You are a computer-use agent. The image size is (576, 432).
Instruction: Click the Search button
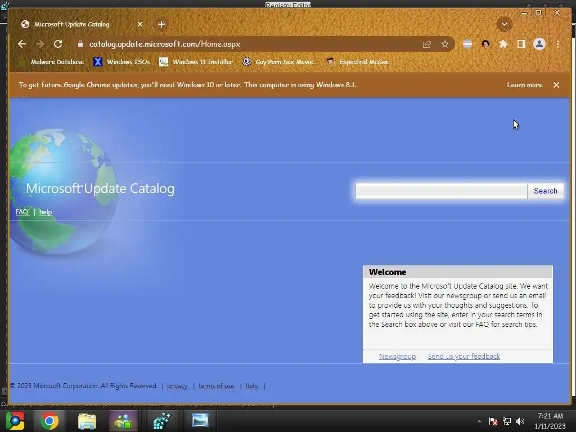click(546, 191)
